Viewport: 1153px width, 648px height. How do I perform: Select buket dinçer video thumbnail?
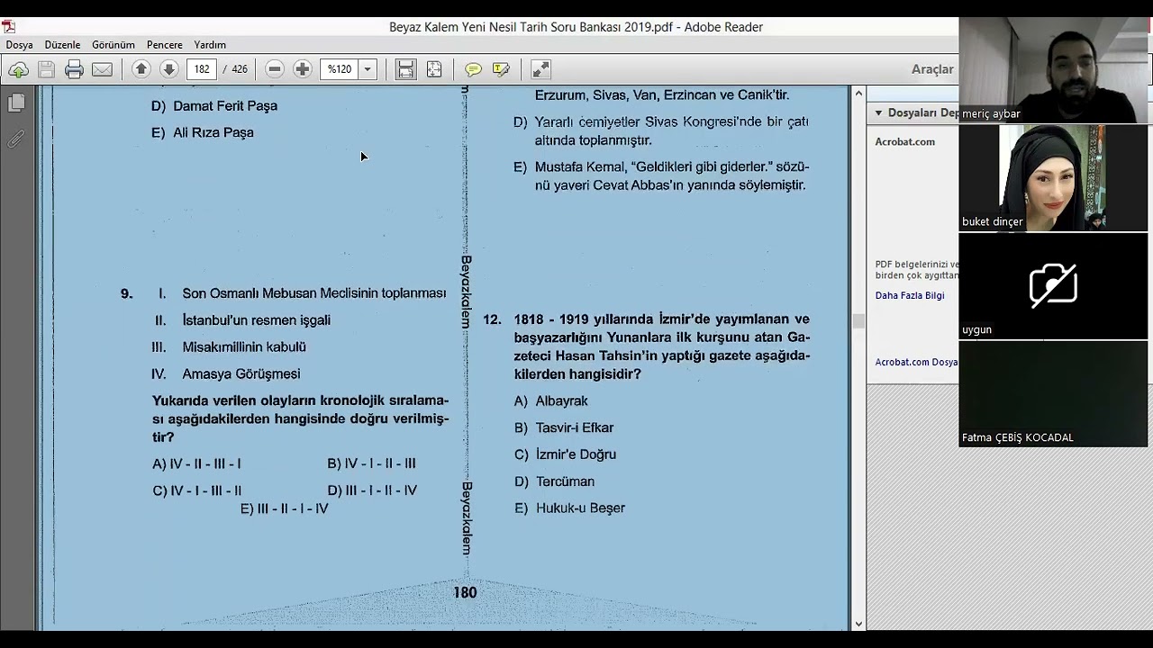(x=1053, y=178)
